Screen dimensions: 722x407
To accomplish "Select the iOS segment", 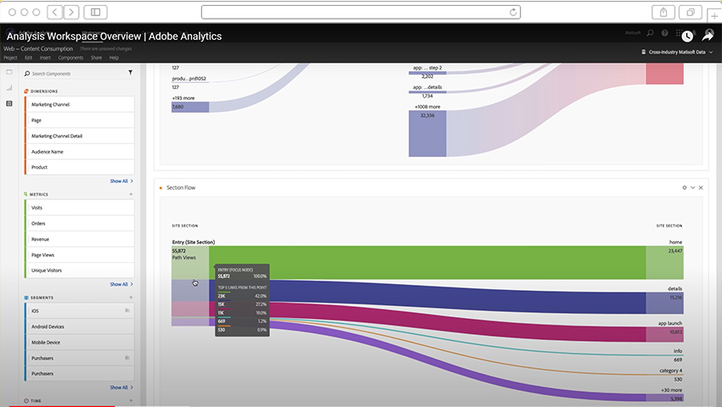I will 79,311.
